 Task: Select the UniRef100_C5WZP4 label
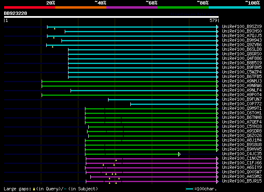[x=242, y=72]
